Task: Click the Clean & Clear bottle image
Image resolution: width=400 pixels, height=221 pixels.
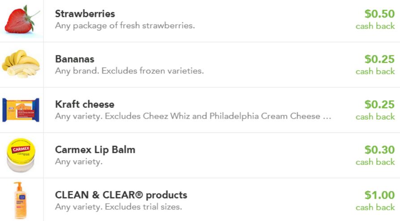Action: tap(20, 200)
